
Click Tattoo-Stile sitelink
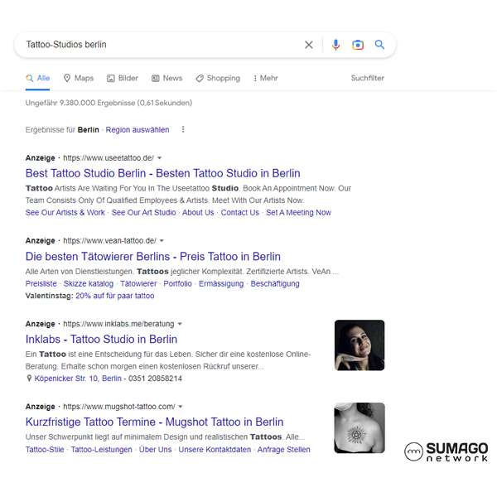point(45,450)
